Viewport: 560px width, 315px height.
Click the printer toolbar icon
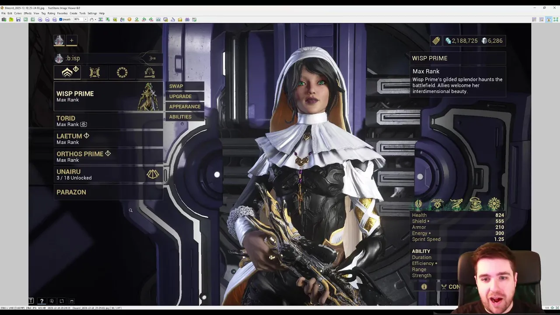coord(187,19)
